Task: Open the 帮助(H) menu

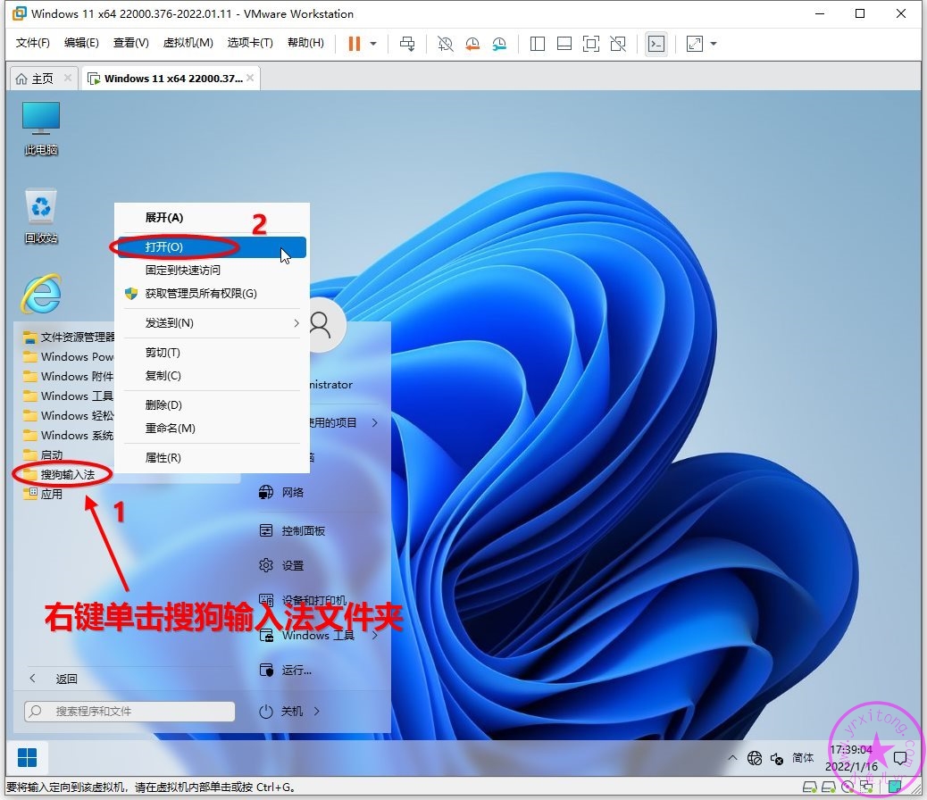Action: tap(305, 43)
